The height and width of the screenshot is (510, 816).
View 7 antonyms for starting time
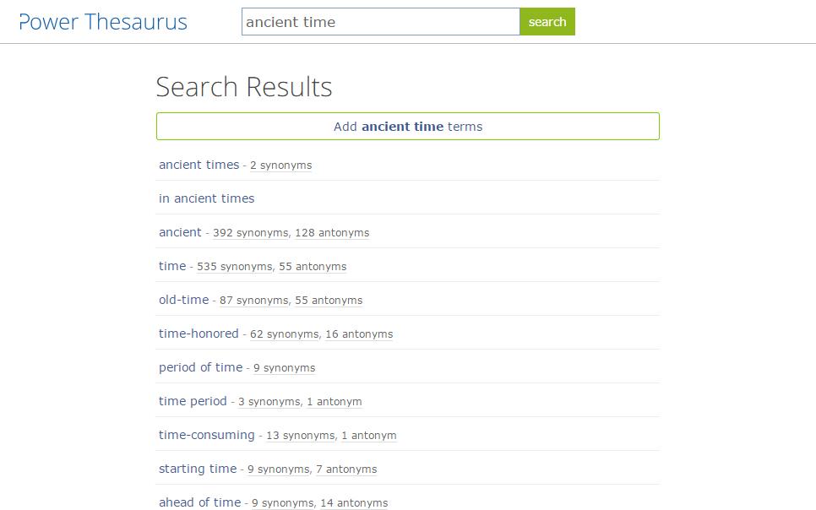[x=346, y=469]
